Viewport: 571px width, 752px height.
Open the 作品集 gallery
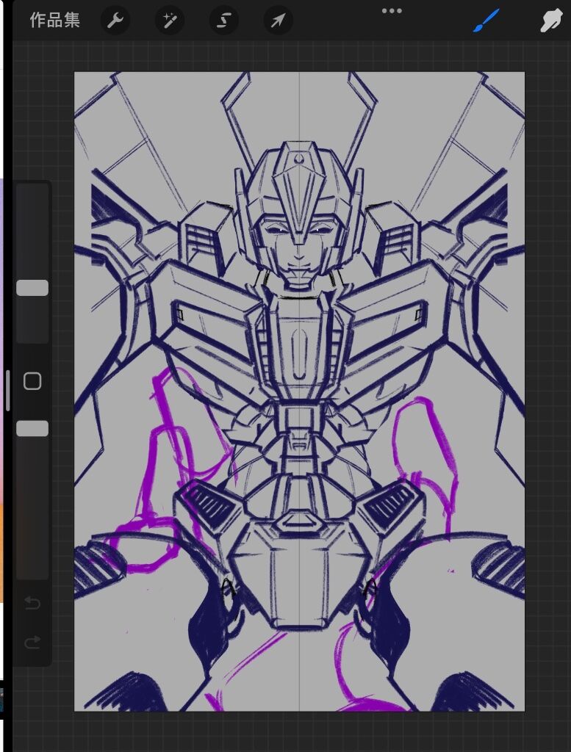coord(54,20)
